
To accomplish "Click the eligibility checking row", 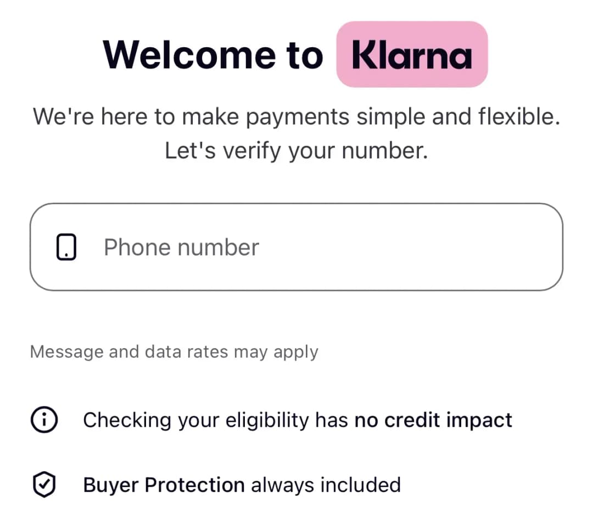I will 275,420.
